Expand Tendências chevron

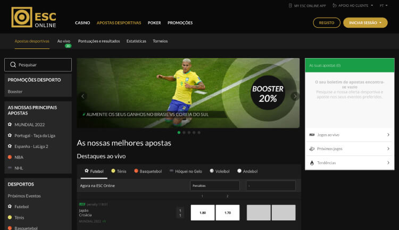(388, 163)
